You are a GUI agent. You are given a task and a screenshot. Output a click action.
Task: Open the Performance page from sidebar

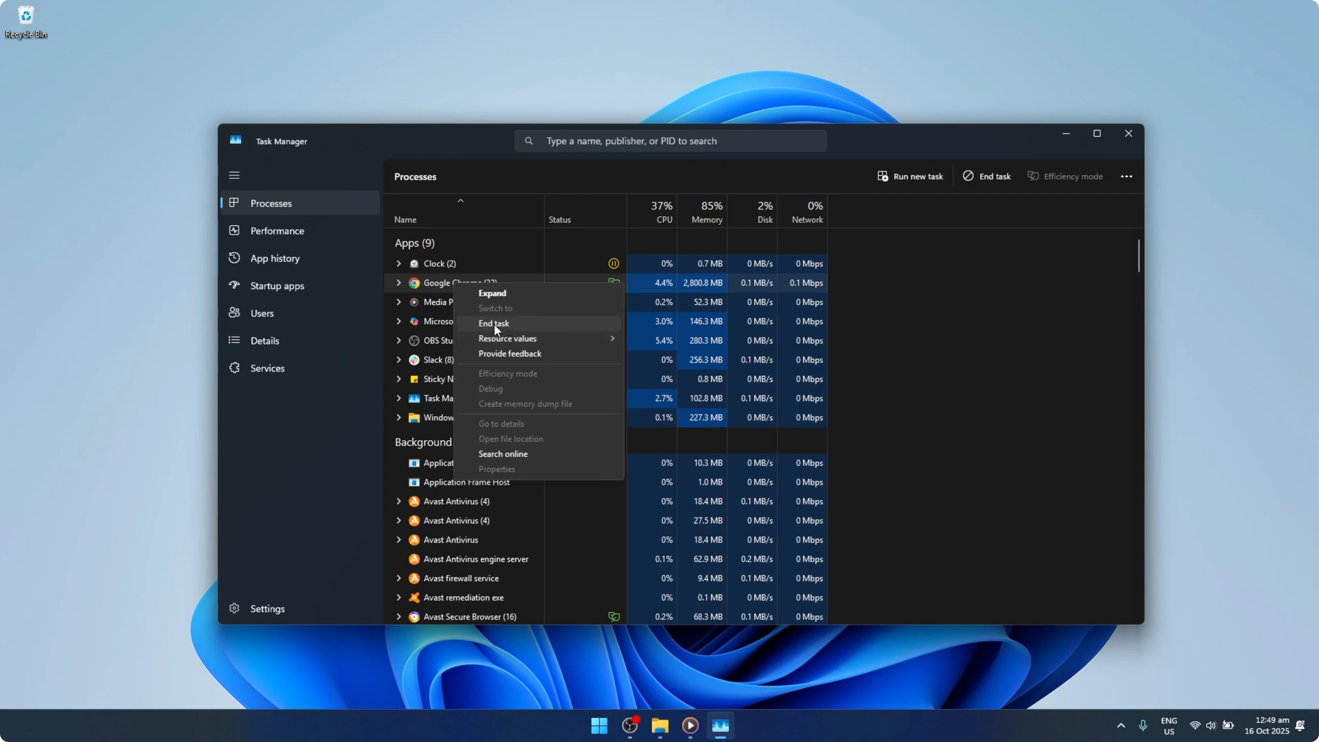[x=300, y=231]
